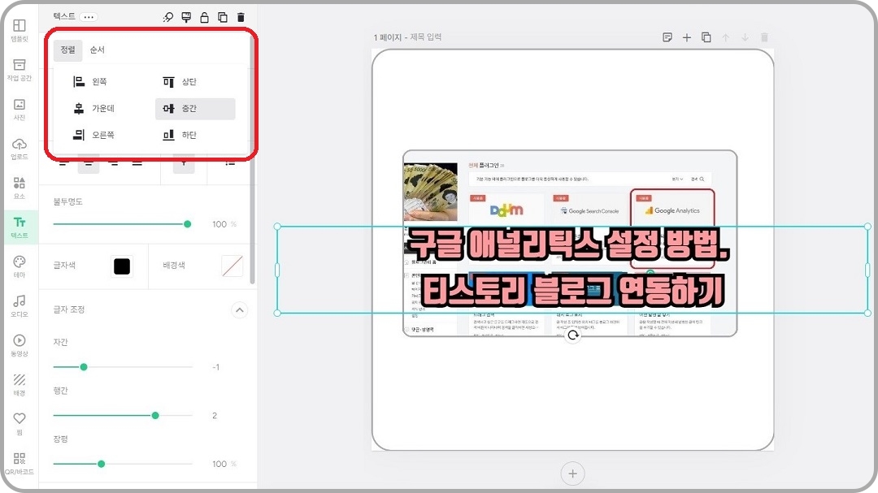Lock the selected text element

tap(204, 16)
